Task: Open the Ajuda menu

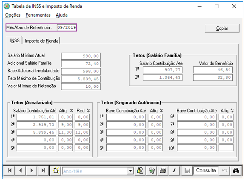Action: tap(62, 15)
